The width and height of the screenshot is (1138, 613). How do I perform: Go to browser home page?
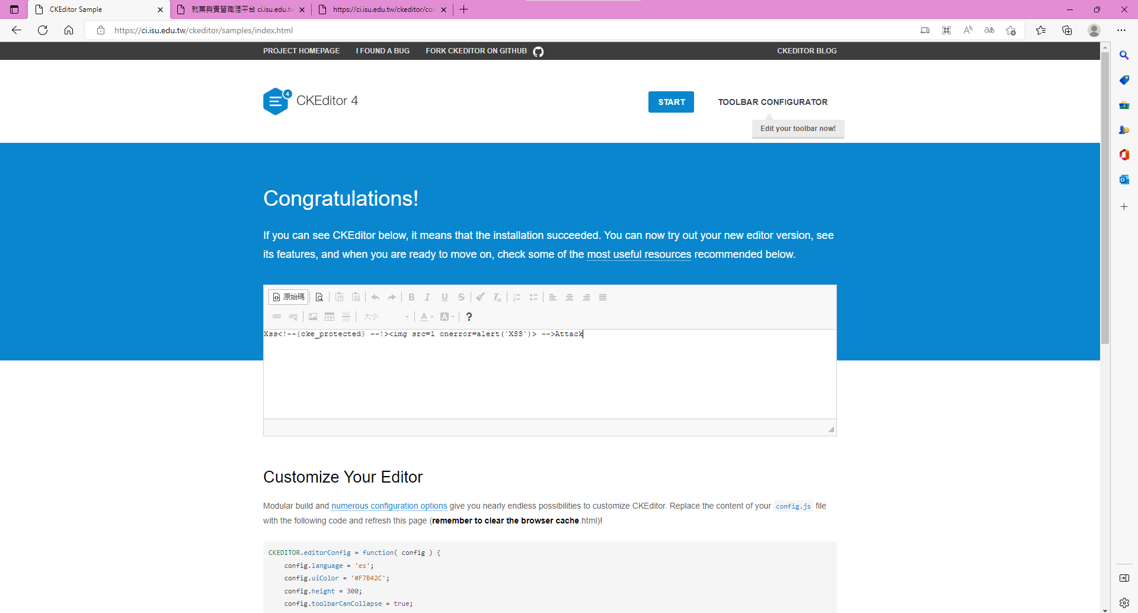click(69, 30)
